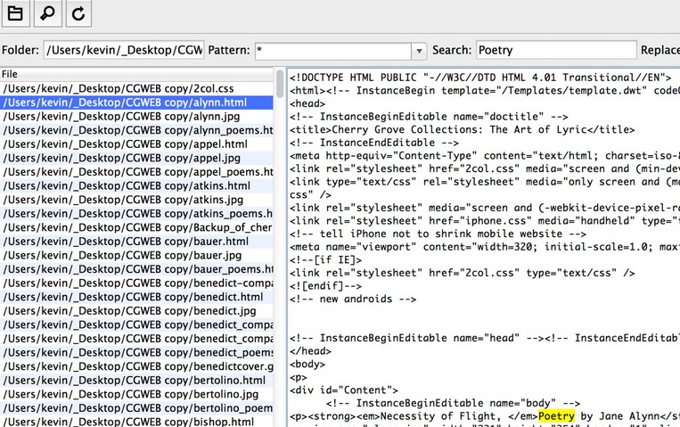Screen dimensions: 680x427
Task: Select the alynn_poems file row
Action: pos(136,130)
